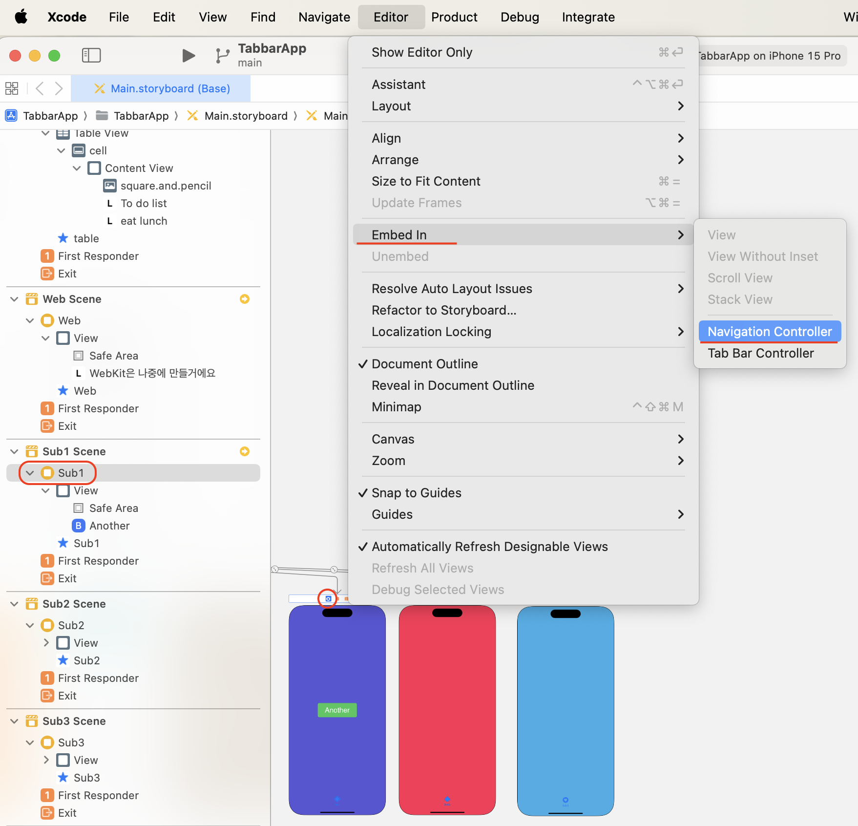Image resolution: width=858 pixels, height=826 pixels.
Task: Choose Navigation Controller from Embed In submenu
Action: pyautogui.click(x=770, y=332)
